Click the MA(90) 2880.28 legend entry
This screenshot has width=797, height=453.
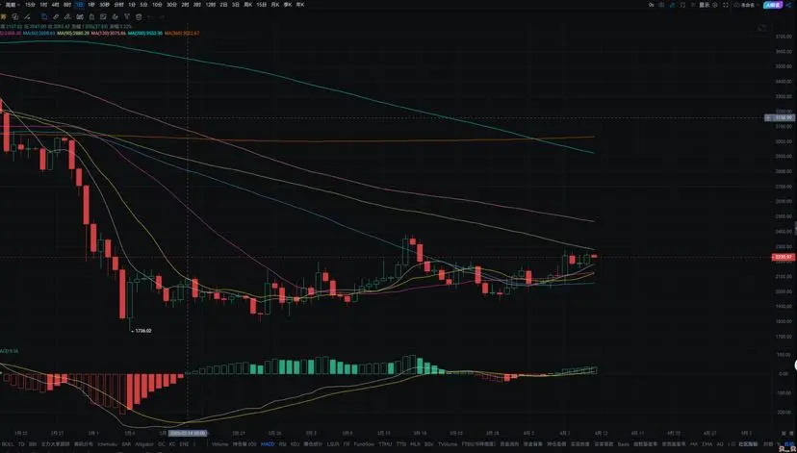73,33
